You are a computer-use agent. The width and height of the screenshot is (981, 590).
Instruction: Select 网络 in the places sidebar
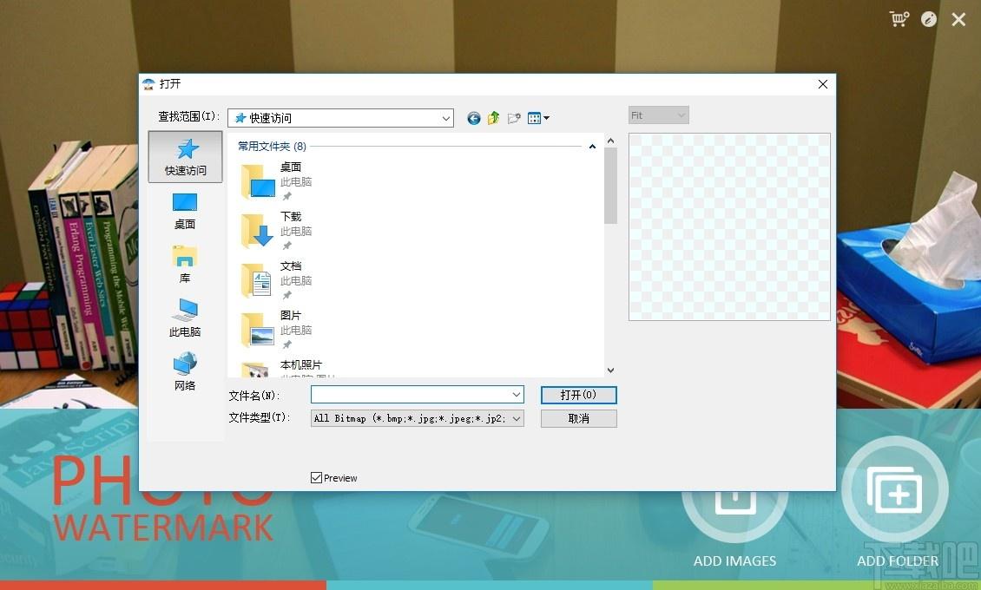[185, 372]
